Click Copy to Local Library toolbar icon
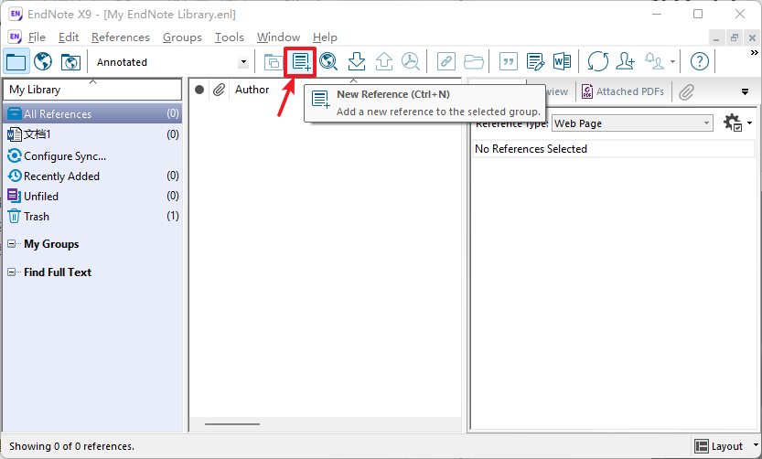The height and width of the screenshot is (459, 762). [x=274, y=61]
